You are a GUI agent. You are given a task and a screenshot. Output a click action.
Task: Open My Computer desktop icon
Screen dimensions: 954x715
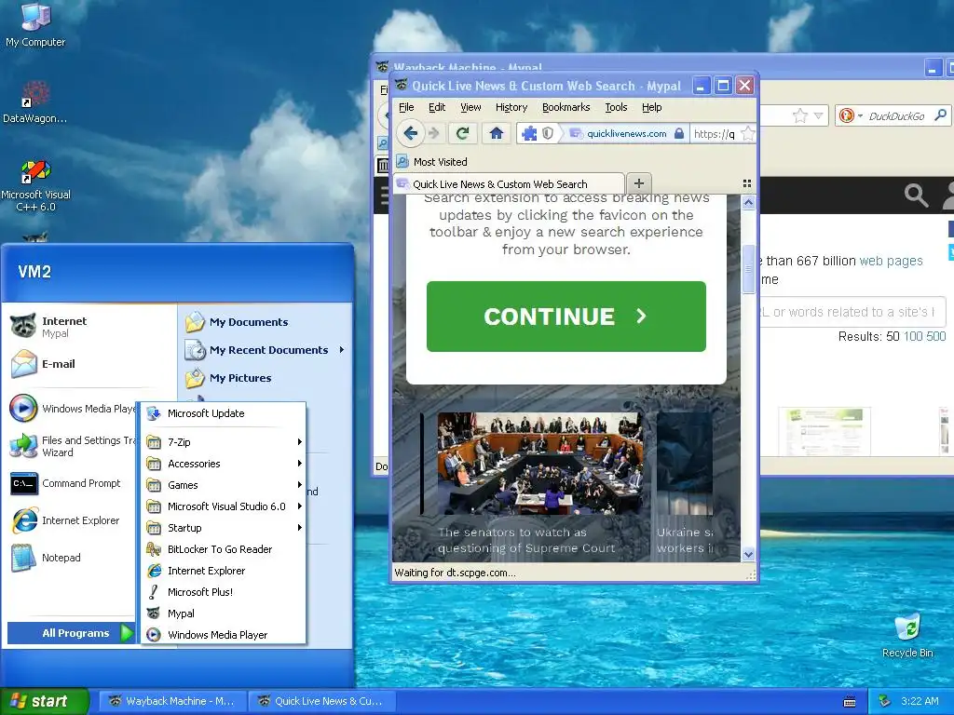tap(35, 24)
